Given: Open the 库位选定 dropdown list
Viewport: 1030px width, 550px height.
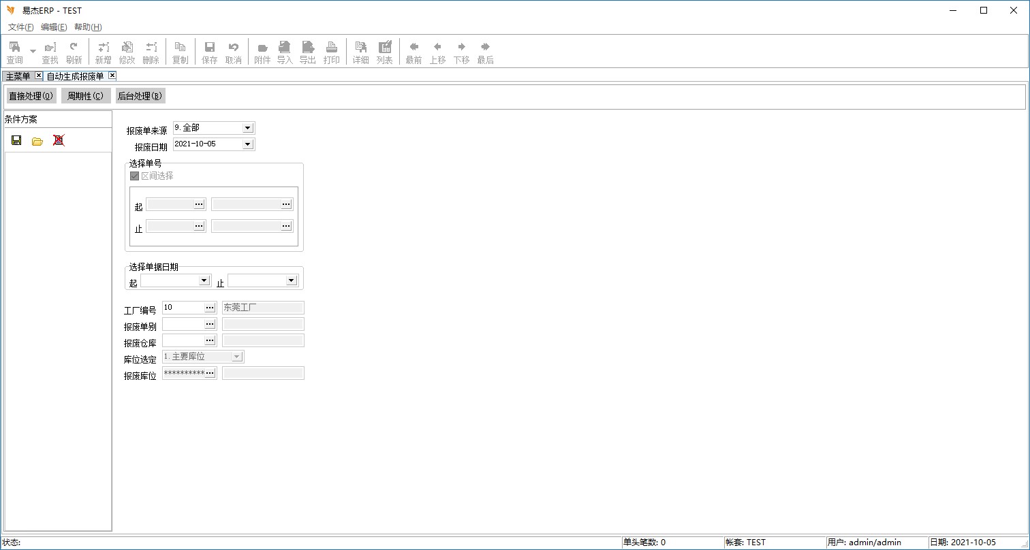Looking at the screenshot, I should 236,357.
